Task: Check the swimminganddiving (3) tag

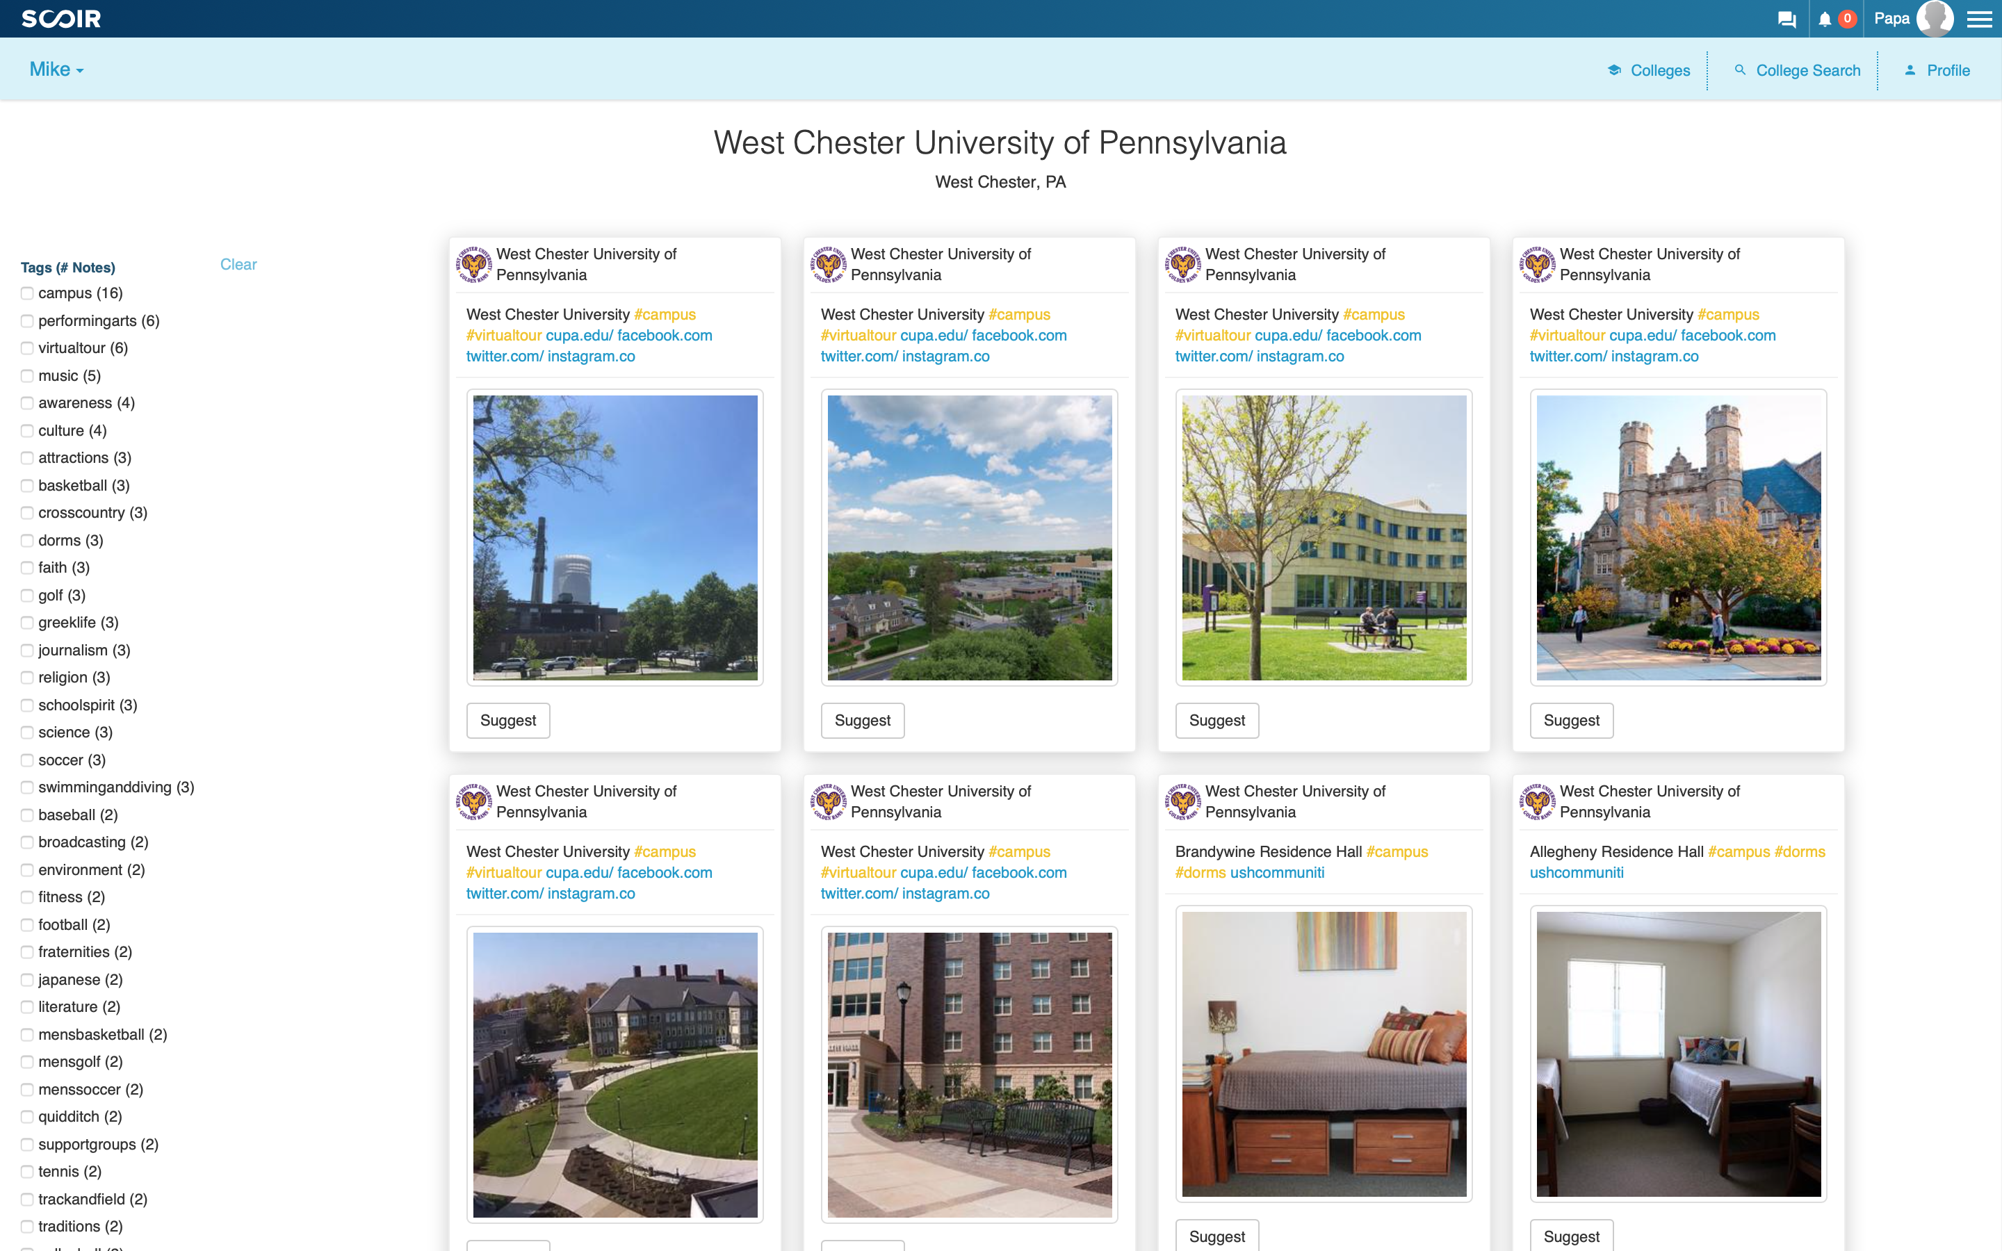Action: (27, 787)
